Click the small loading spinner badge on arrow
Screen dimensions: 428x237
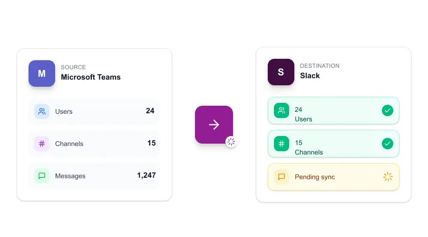pos(231,141)
